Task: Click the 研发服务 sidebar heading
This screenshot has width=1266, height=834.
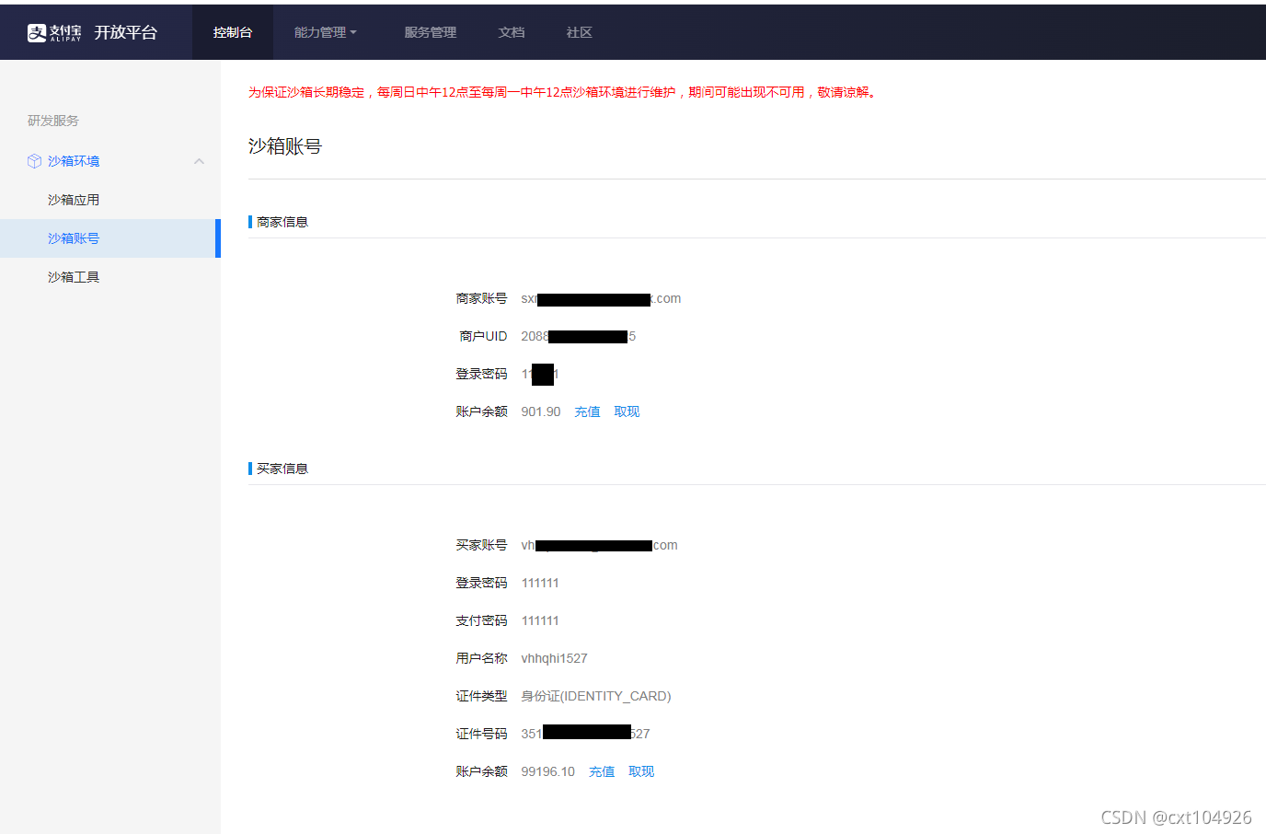Action: pyautogui.click(x=53, y=121)
